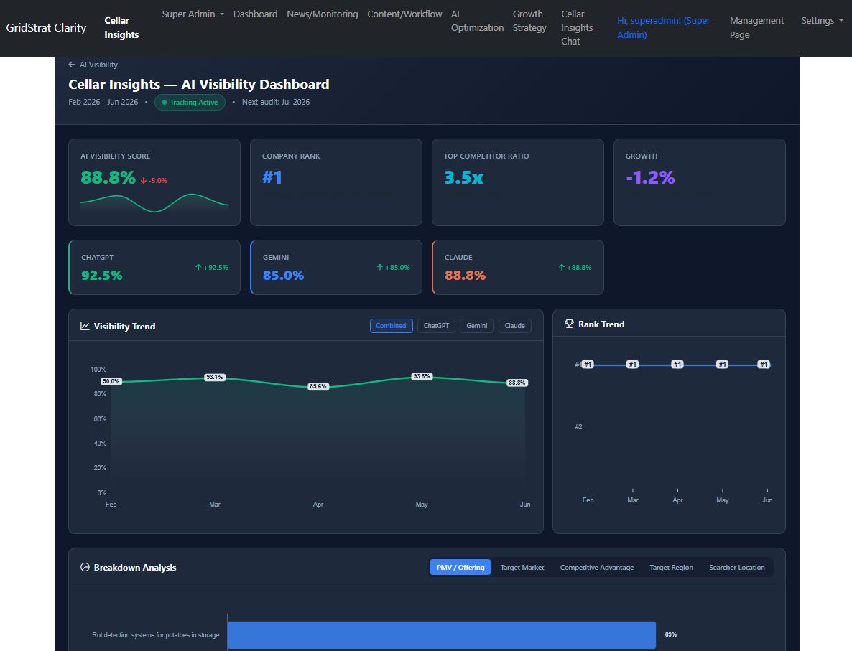Click the Breakdown Analysis pie icon
Viewport: 852px width, 651px height.
click(x=85, y=567)
